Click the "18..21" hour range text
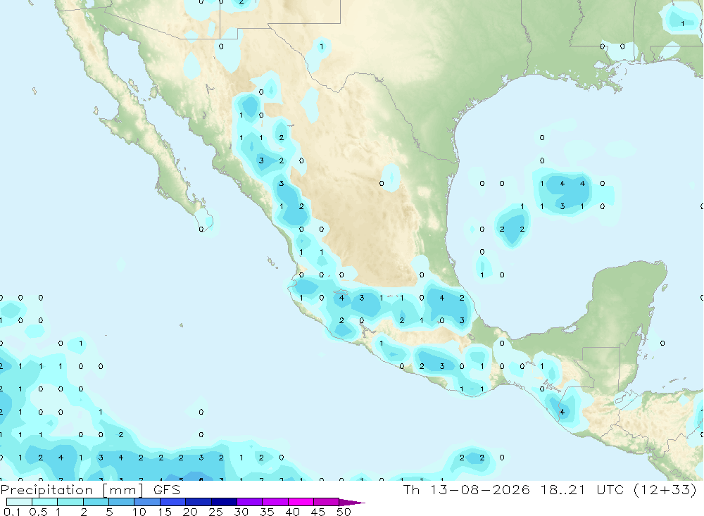The height and width of the screenshot is (516, 704). pos(563,489)
